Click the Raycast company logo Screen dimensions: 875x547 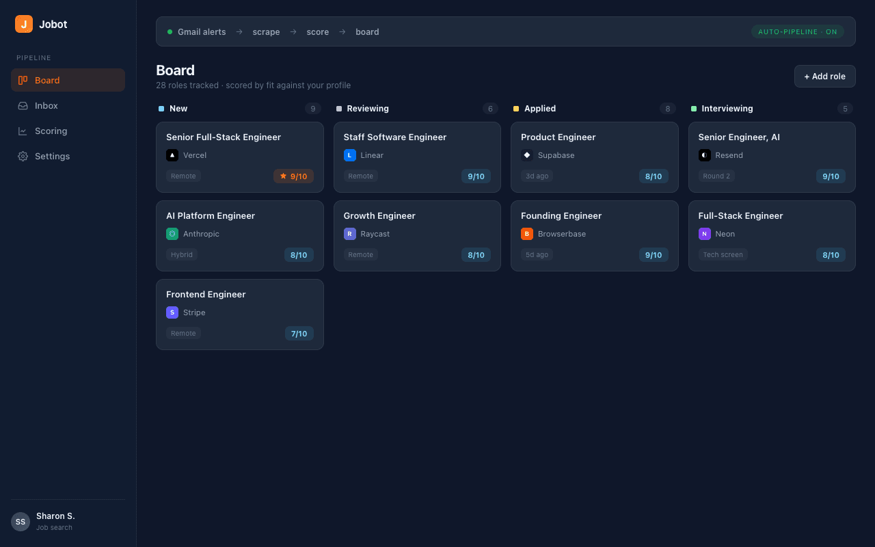click(350, 234)
